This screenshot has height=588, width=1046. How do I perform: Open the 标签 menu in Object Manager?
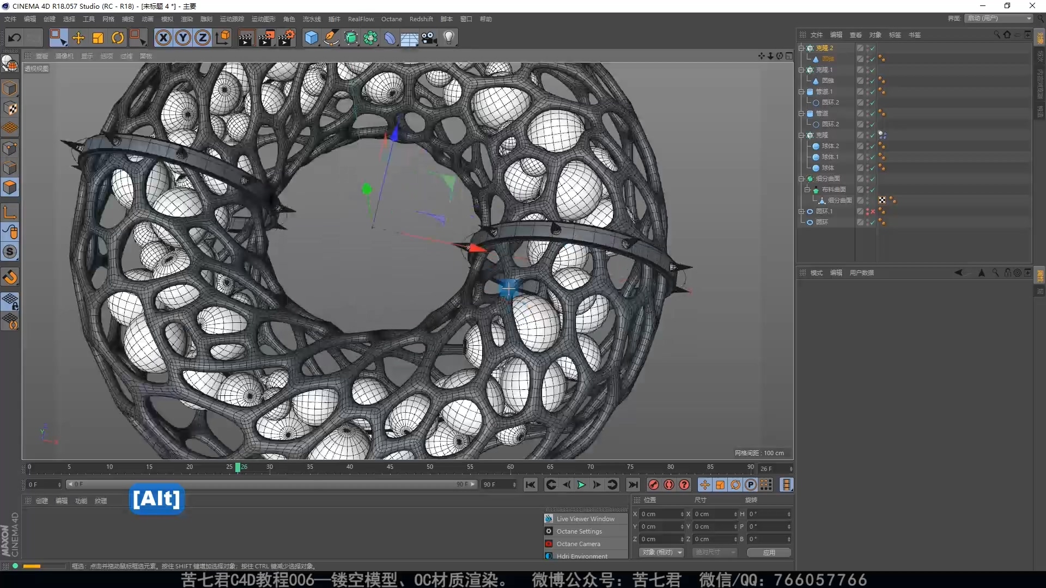pyautogui.click(x=895, y=35)
